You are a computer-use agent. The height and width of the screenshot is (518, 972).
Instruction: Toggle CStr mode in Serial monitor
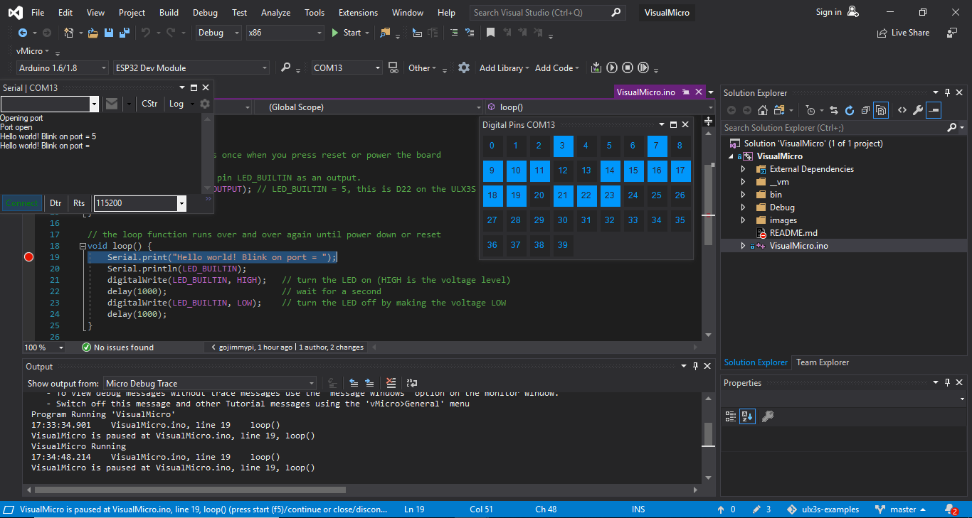(x=149, y=103)
